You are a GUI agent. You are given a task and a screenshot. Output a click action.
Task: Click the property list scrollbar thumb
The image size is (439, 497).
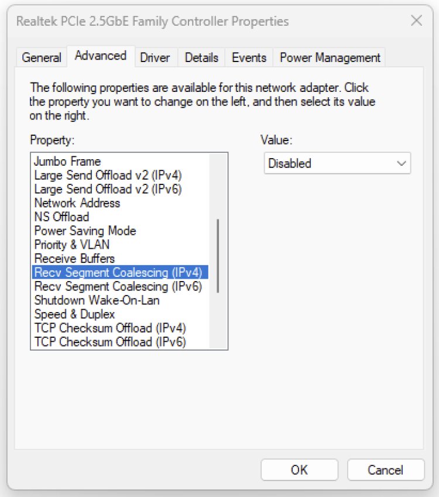(218, 255)
